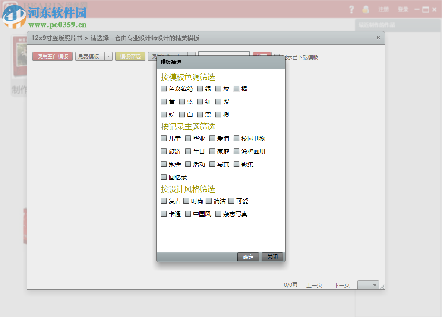Open the page number dropdown at bottom right
This screenshot has height=317, width=442.
pyautogui.click(x=375, y=285)
